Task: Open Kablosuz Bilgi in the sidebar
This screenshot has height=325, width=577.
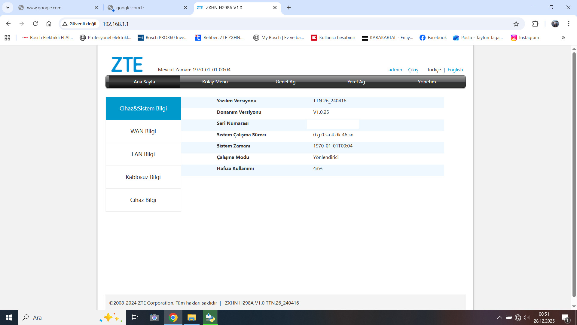Action: coord(143,177)
